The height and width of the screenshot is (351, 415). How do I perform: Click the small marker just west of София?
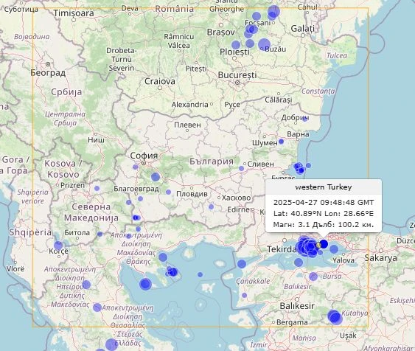click(136, 167)
